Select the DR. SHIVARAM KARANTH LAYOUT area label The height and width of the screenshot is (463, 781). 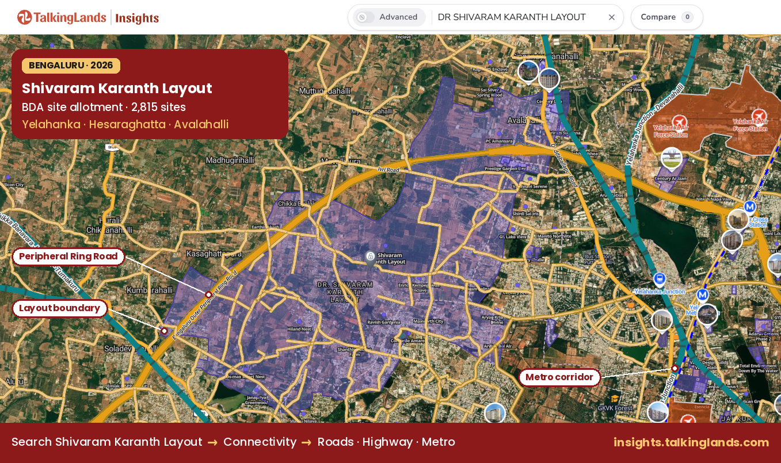[345, 292]
